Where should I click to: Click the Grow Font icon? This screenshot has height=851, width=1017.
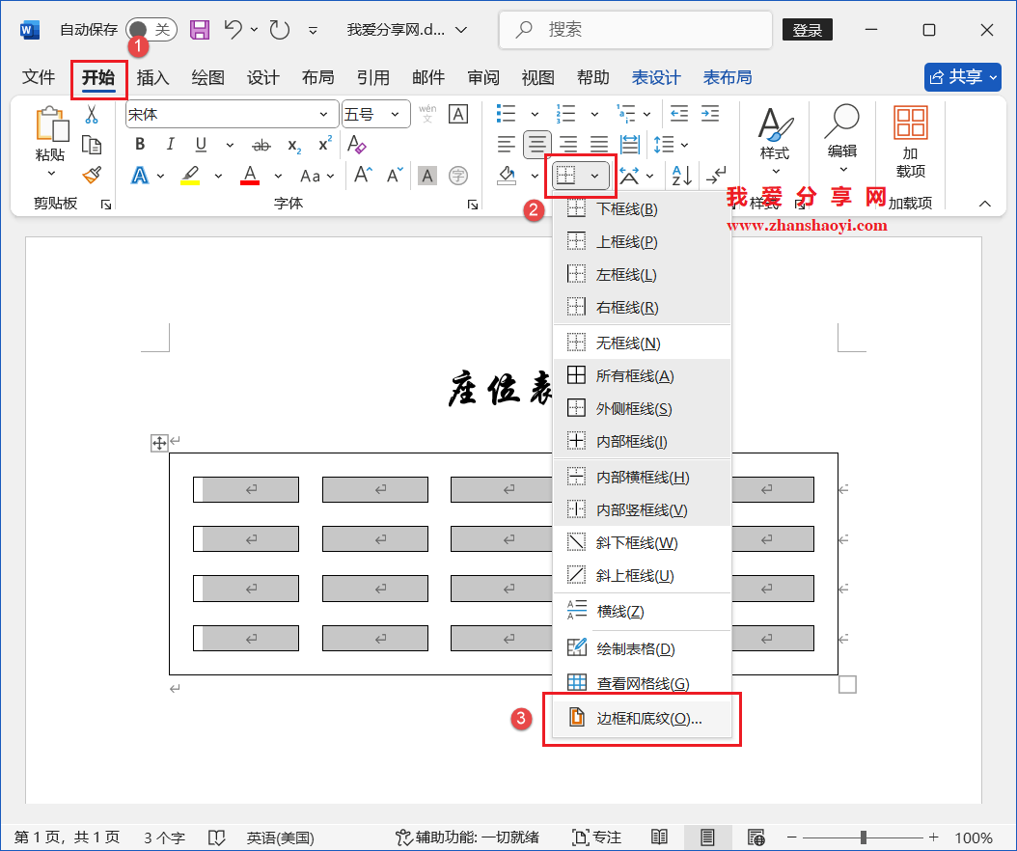coord(363,176)
